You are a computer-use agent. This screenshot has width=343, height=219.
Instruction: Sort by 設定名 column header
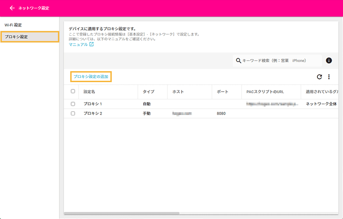(x=89, y=92)
